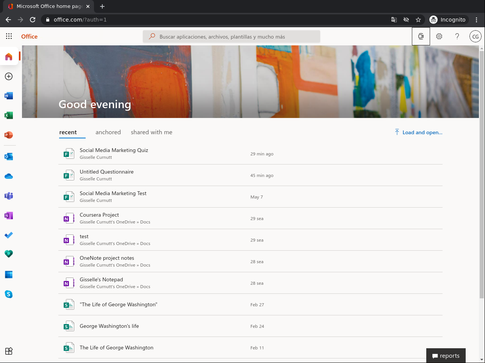Click the help question mark icon
485x363 pixels.
(457, 36)
